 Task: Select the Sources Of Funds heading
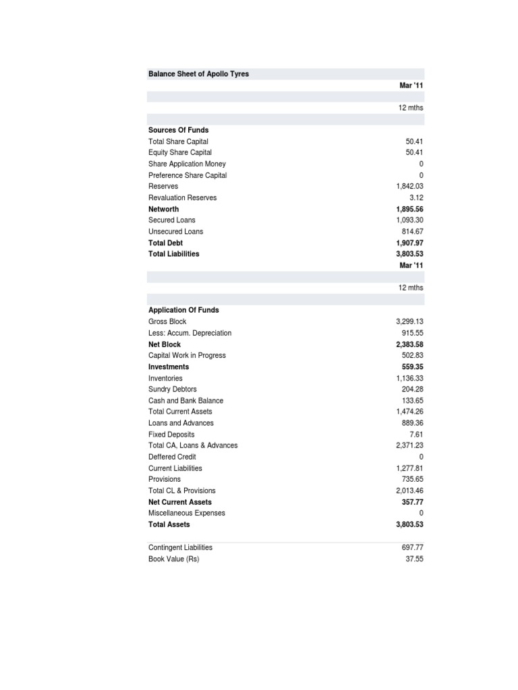pyautogui.click(x=178, y=130)
